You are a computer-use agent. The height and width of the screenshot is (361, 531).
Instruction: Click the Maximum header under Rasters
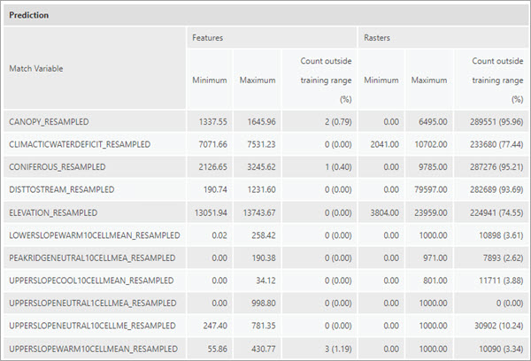pos(429,81)
